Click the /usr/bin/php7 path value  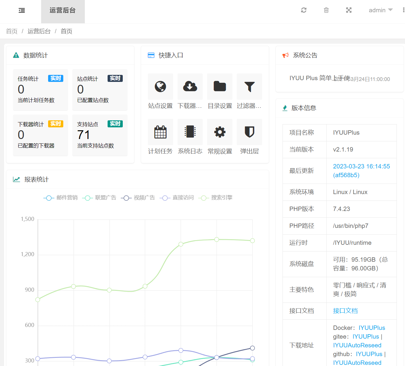(x=350, y=226)
